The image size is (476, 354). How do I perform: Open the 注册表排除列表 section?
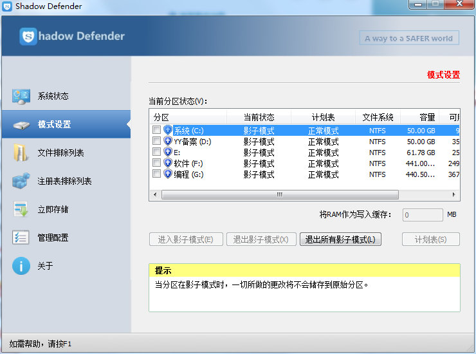(x=66, y=181)
